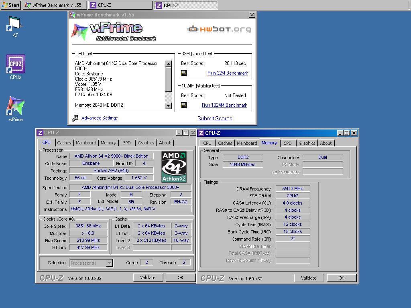This screenshot has width=411, height=308.
Task: Click the Advanced Settings wrench icon
Action: pos(75,118)
